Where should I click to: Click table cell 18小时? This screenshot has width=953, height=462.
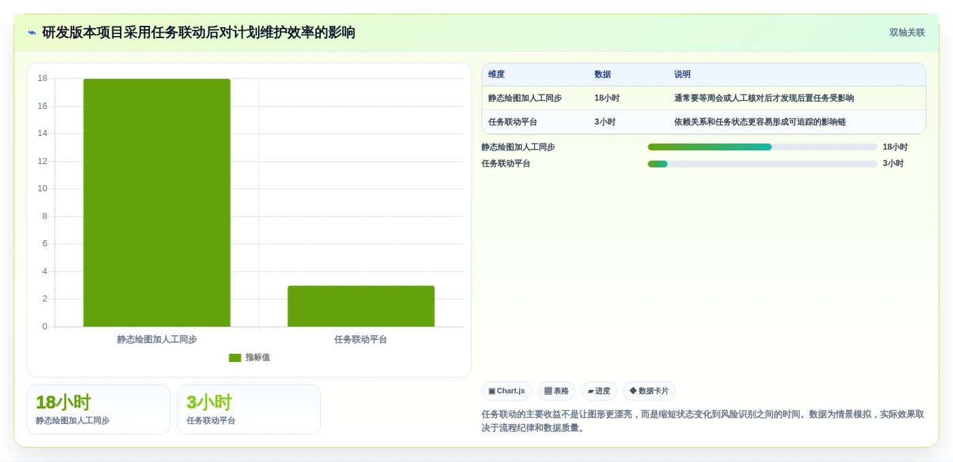[607, 98]
